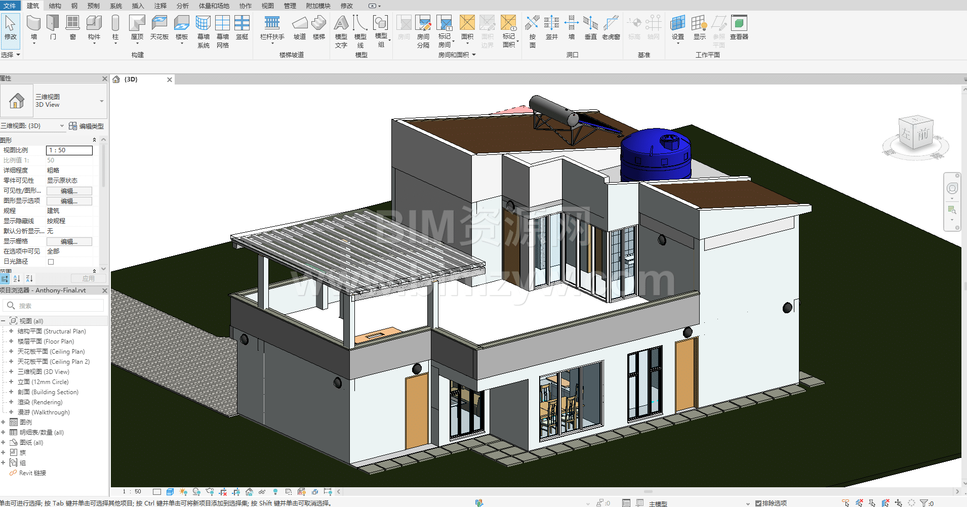
Task: Open the 视图比例 1:50 dropdown
Action: tap(69, 150)
